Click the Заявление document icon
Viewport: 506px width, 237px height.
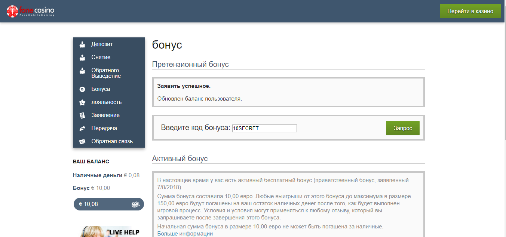pos(82,116)
